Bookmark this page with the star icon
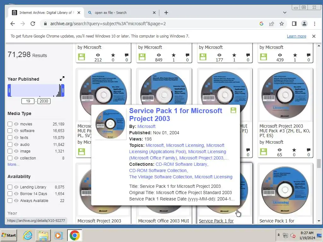Screen dimensions: 323x242 pos(282,24)
